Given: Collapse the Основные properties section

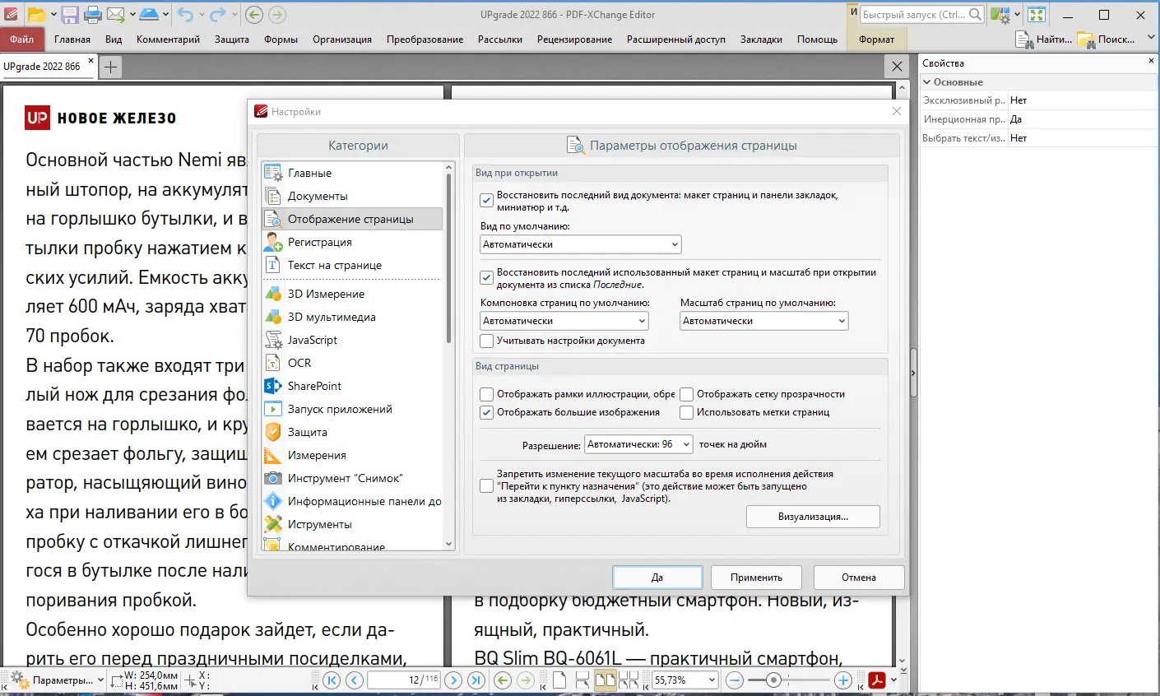Looking at the screenshot, I should [927, 82].
